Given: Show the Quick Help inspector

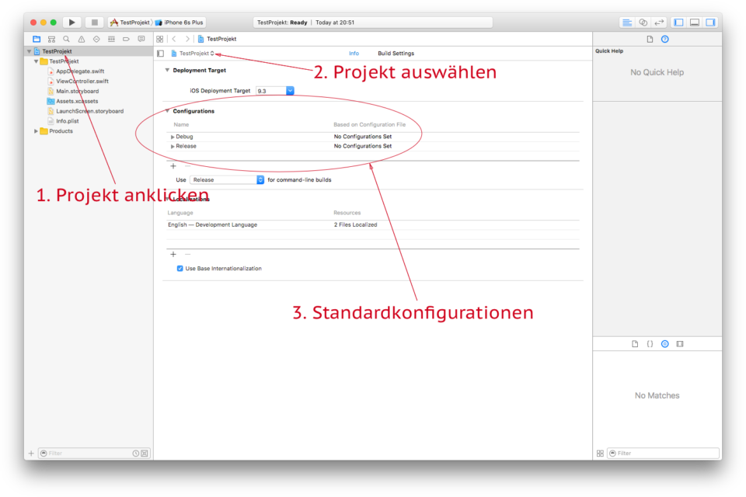Looking at the screenshot, I should (x=664, y=39).
